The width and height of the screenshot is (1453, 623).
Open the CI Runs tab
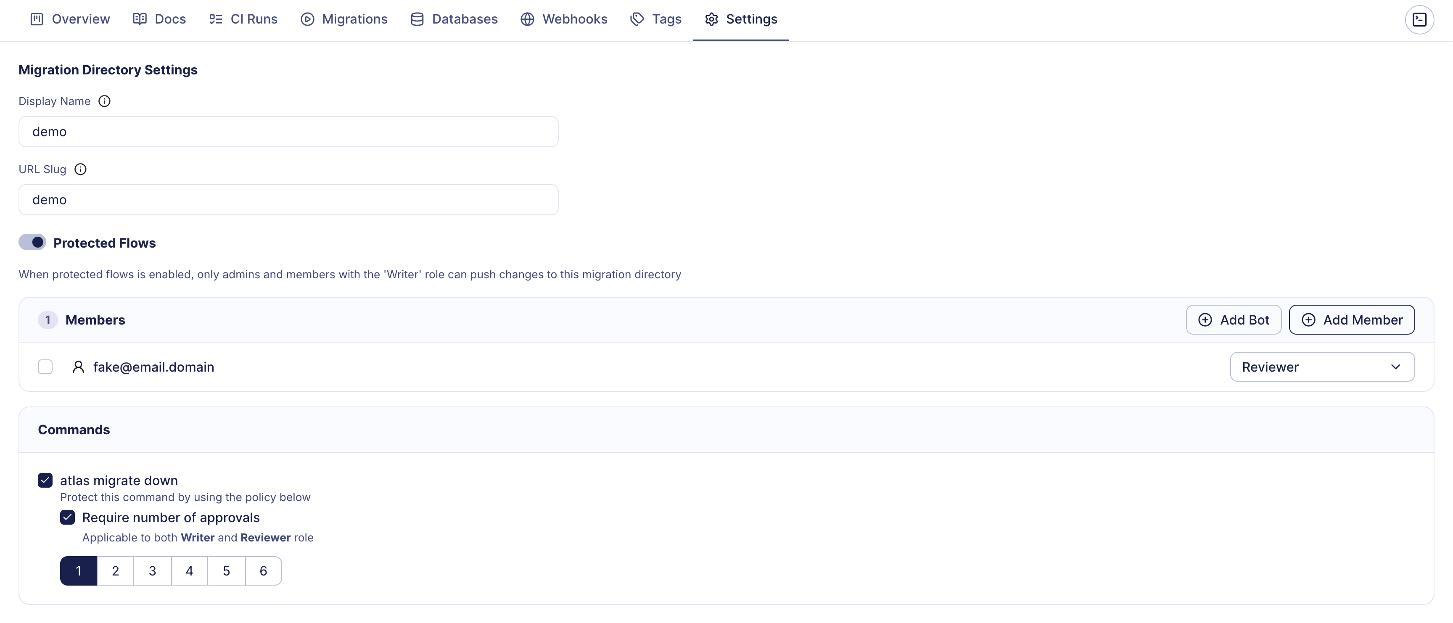(x=243, y=19)
